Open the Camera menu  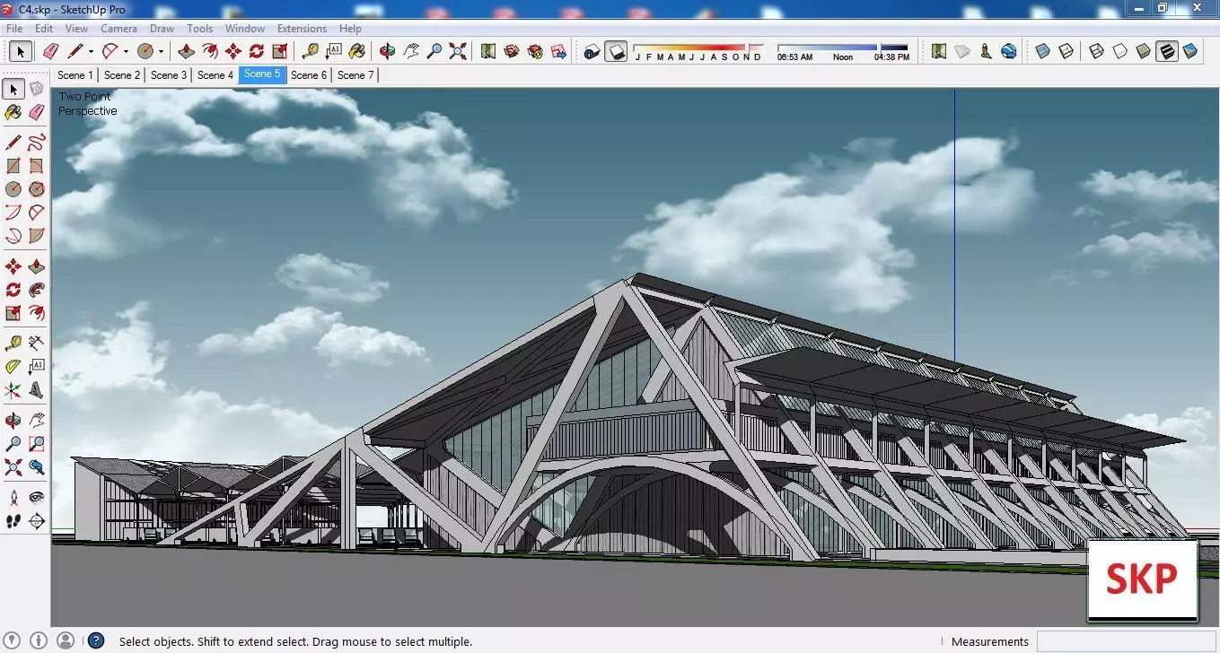click(118, 29)
